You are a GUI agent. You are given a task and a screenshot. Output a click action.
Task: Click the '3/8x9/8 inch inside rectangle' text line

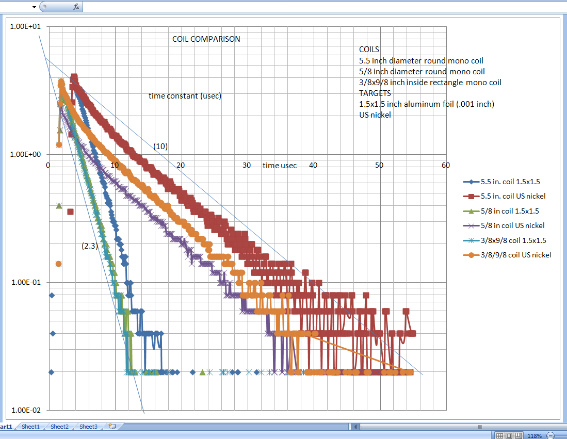click(x=430, y=83)
